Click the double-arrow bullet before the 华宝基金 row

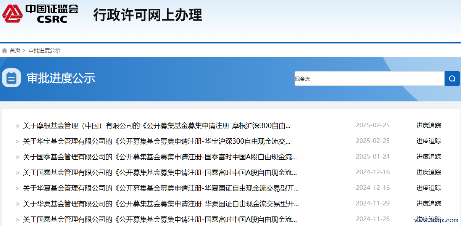[x=17, y=141]
